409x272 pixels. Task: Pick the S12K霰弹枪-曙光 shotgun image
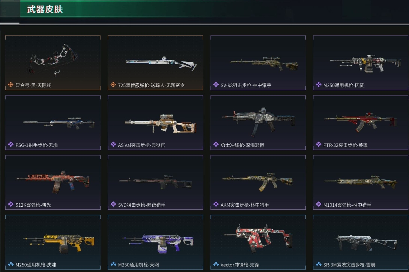pos(53,182)
